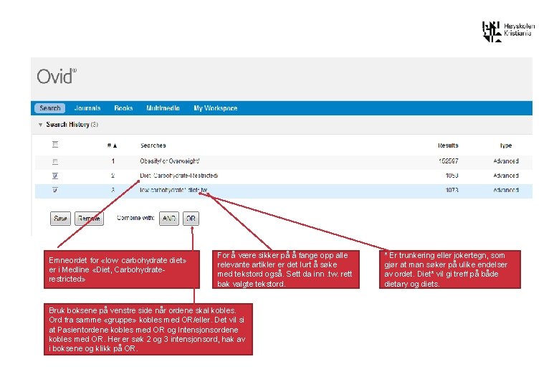Click the Remove button
The image size is (559, 387).
point(89,219)
